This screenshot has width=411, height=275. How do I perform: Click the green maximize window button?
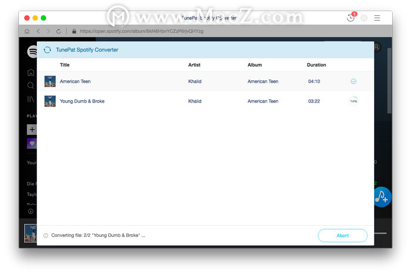43,18
